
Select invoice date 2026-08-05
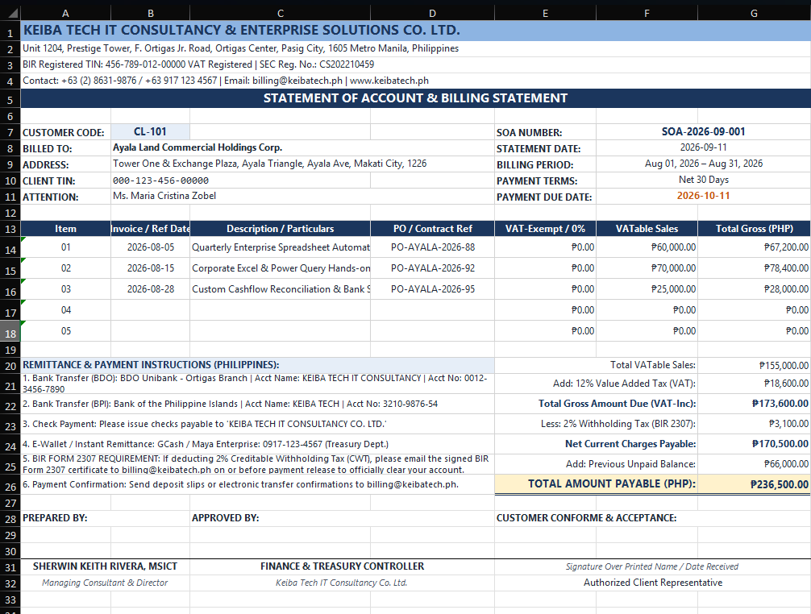(151, 247)
